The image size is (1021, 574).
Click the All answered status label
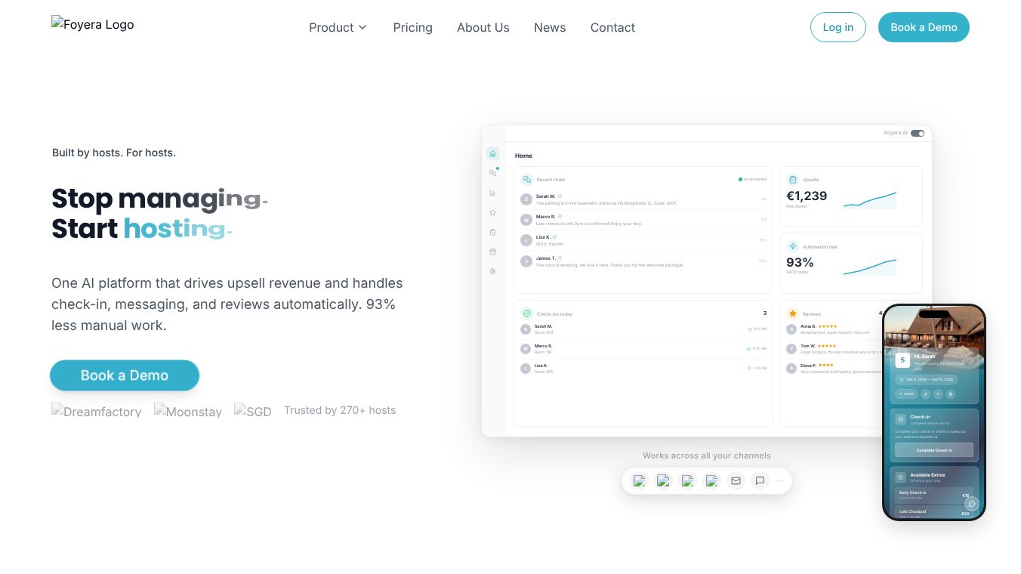coord(753,180)
